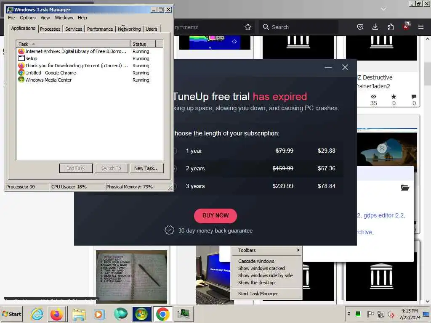Open Task Manager Help menu
Viewport: 431px width, 323px height.
[82, 18]
